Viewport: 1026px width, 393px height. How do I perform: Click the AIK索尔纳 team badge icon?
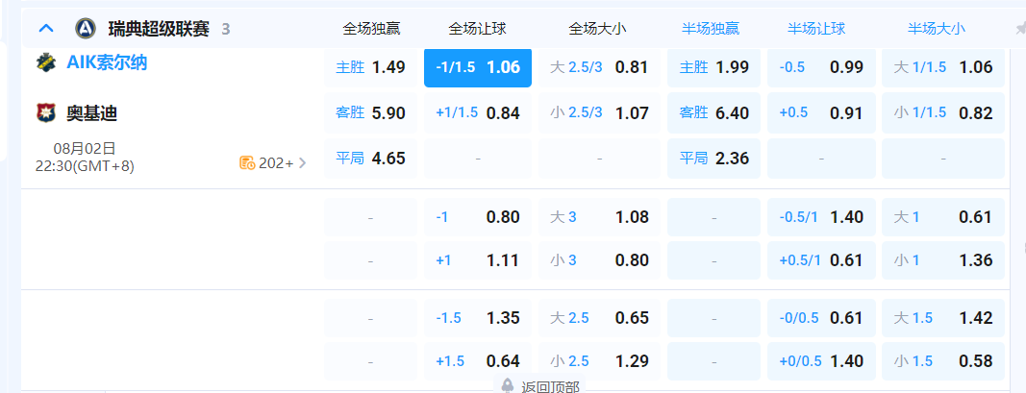pos(46,62)
